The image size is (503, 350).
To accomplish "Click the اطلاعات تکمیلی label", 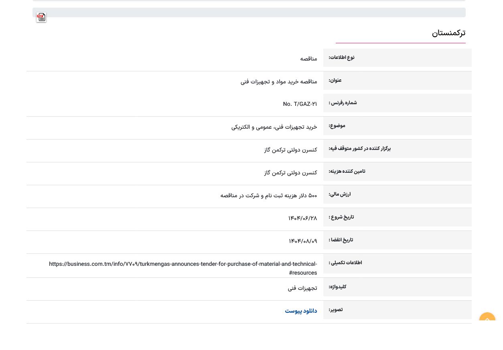I will pyautogui.click(x=345, y=263).
